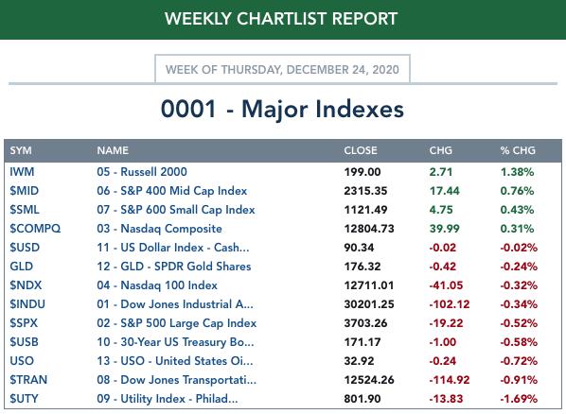Sort by the CHG column header
This screenshot has height=414, width=566.
point(440,150)
